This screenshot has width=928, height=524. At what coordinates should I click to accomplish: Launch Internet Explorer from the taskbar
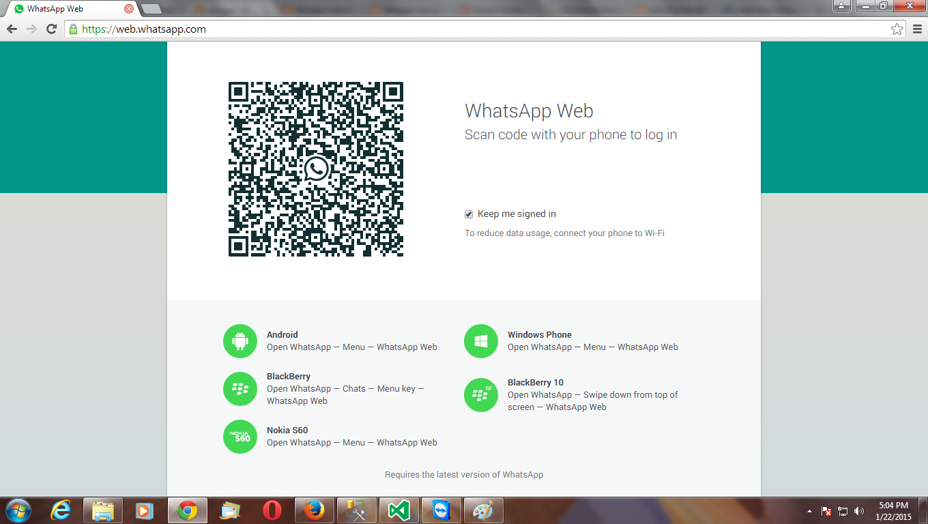[x=62, y=510]
